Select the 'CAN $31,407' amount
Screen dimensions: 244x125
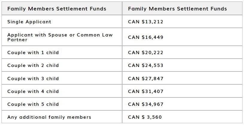[146, 91]
